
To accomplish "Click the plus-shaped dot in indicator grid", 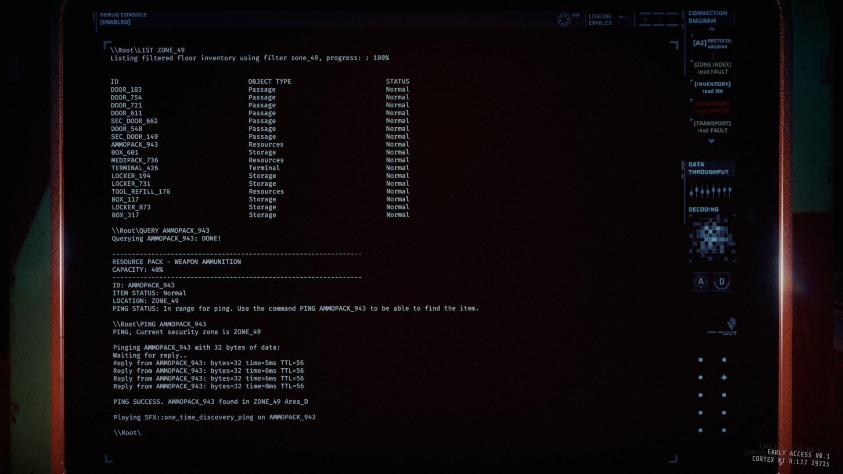I will 724,377.
